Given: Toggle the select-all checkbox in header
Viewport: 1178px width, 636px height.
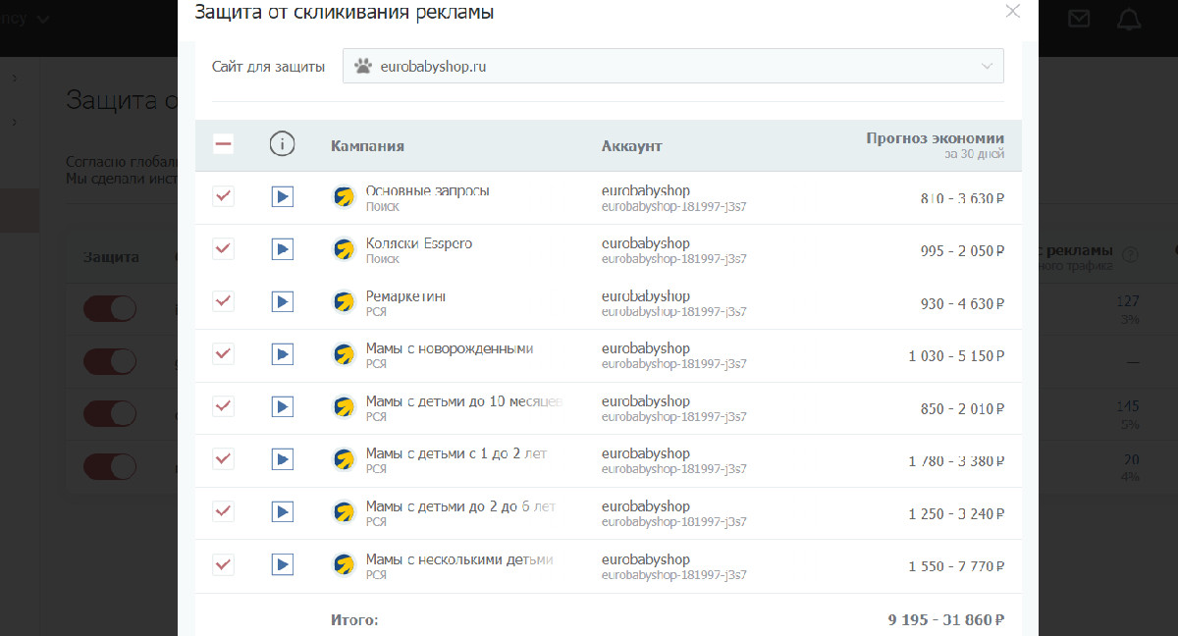Looking at the screenshot, I should click(224, 144).
